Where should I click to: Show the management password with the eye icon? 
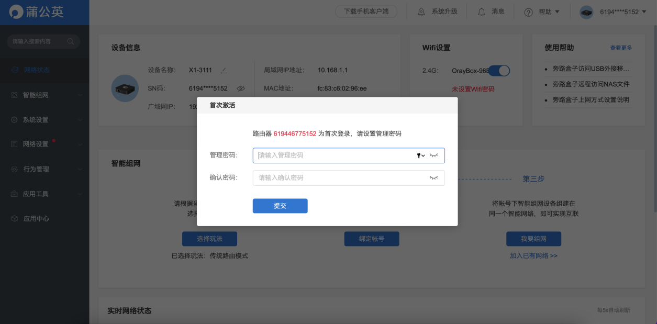pyautogui.click(x=434, y=155)
